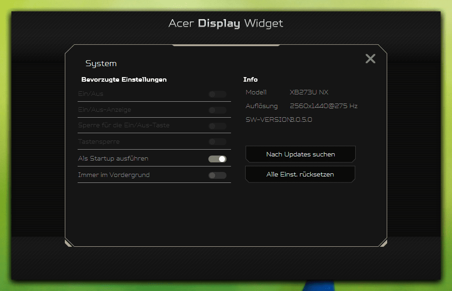Click the Info section heading

[x=250, y=79]
